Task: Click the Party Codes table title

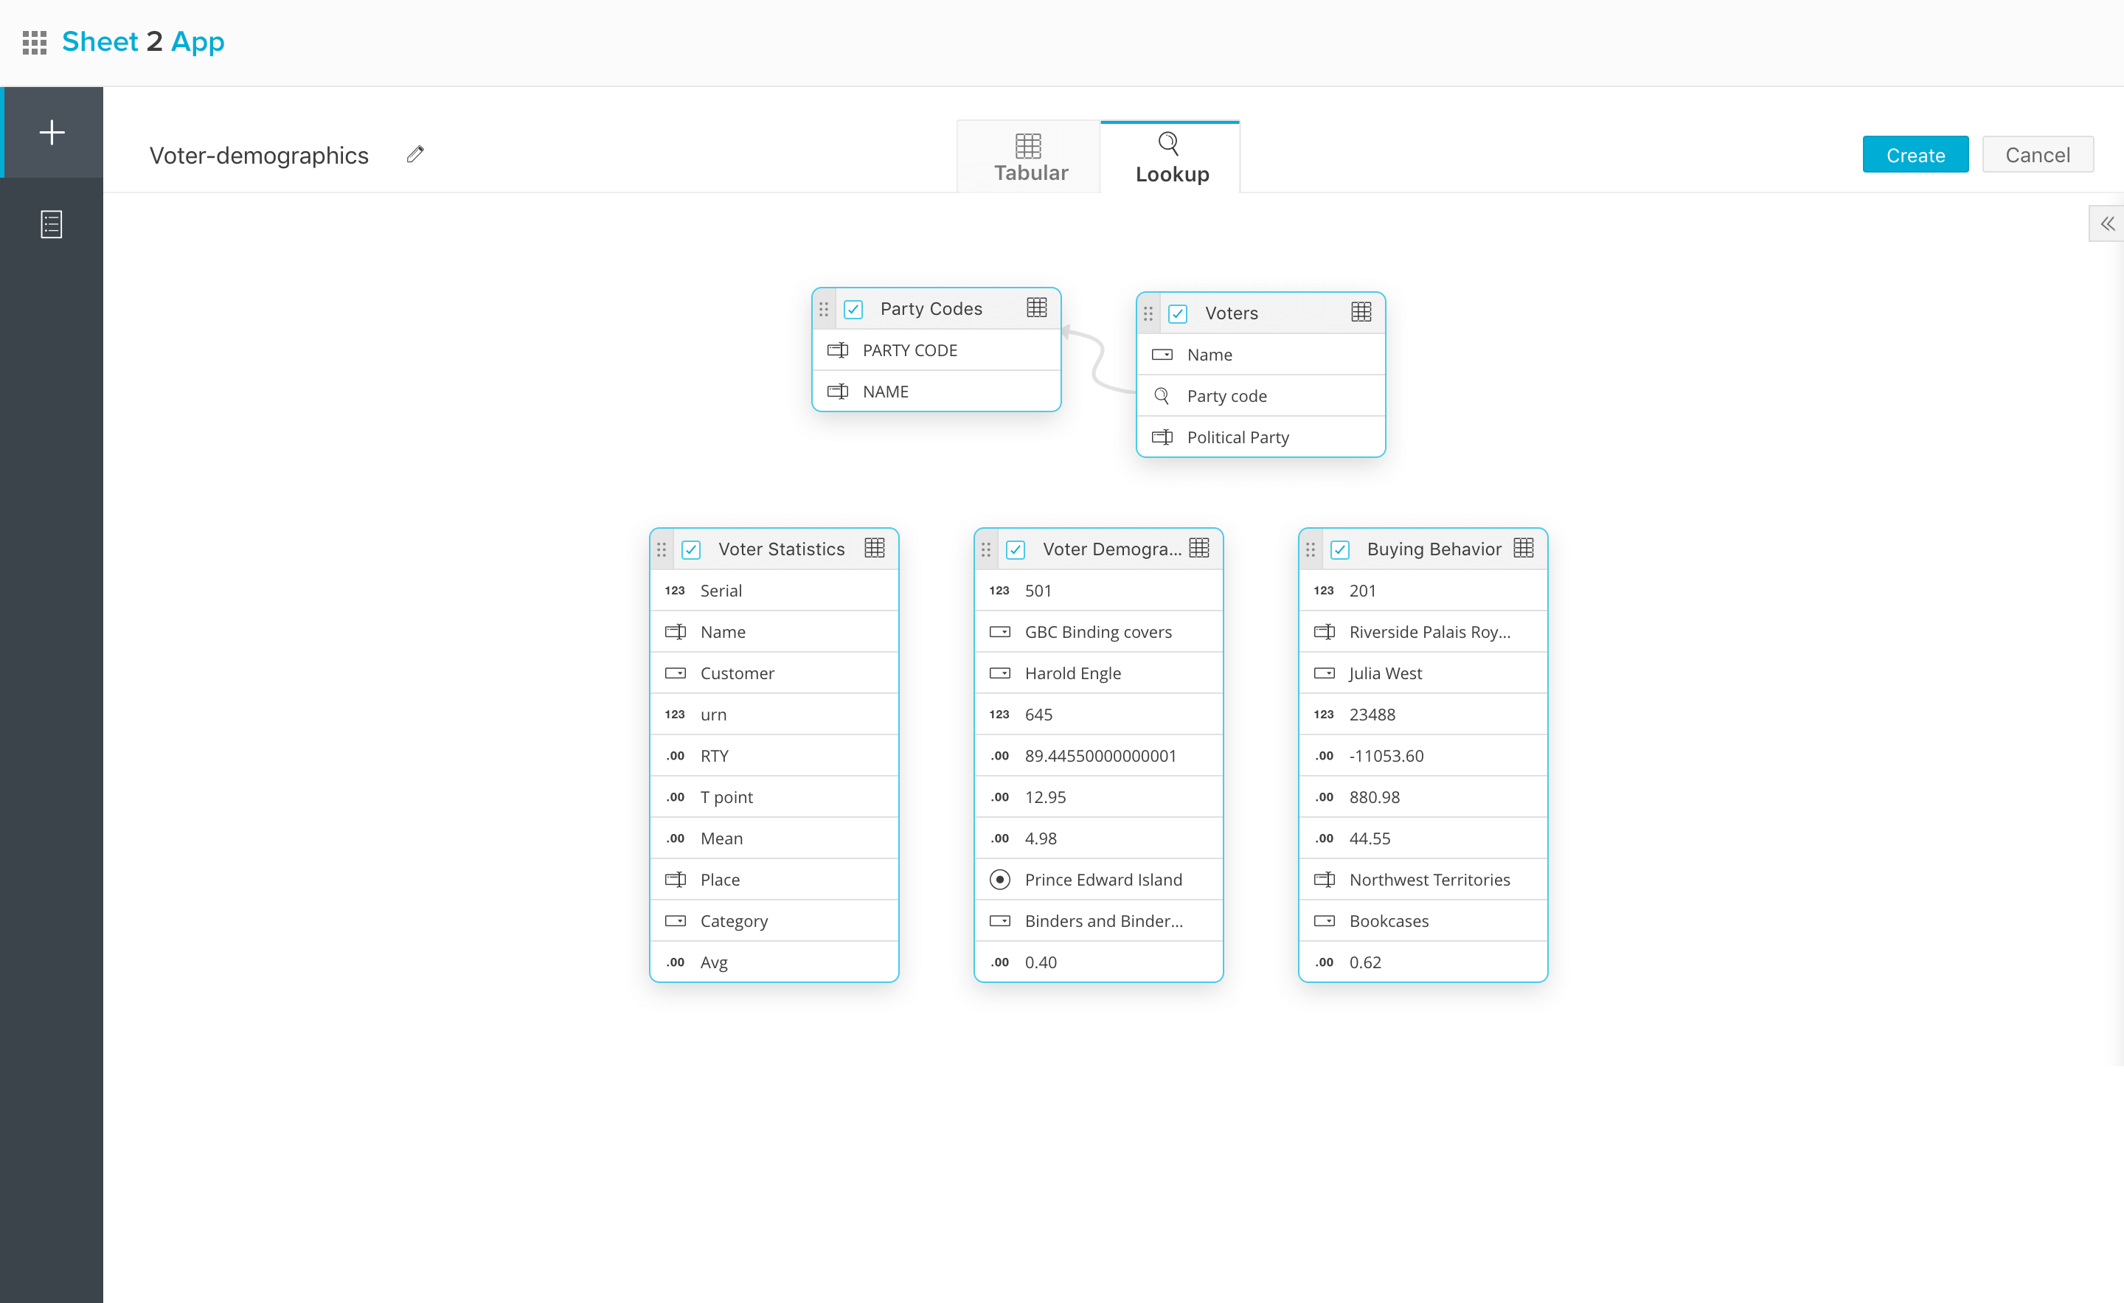Action: 931,308
